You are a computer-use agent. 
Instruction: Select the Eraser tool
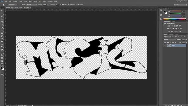[x=2, y=39]
